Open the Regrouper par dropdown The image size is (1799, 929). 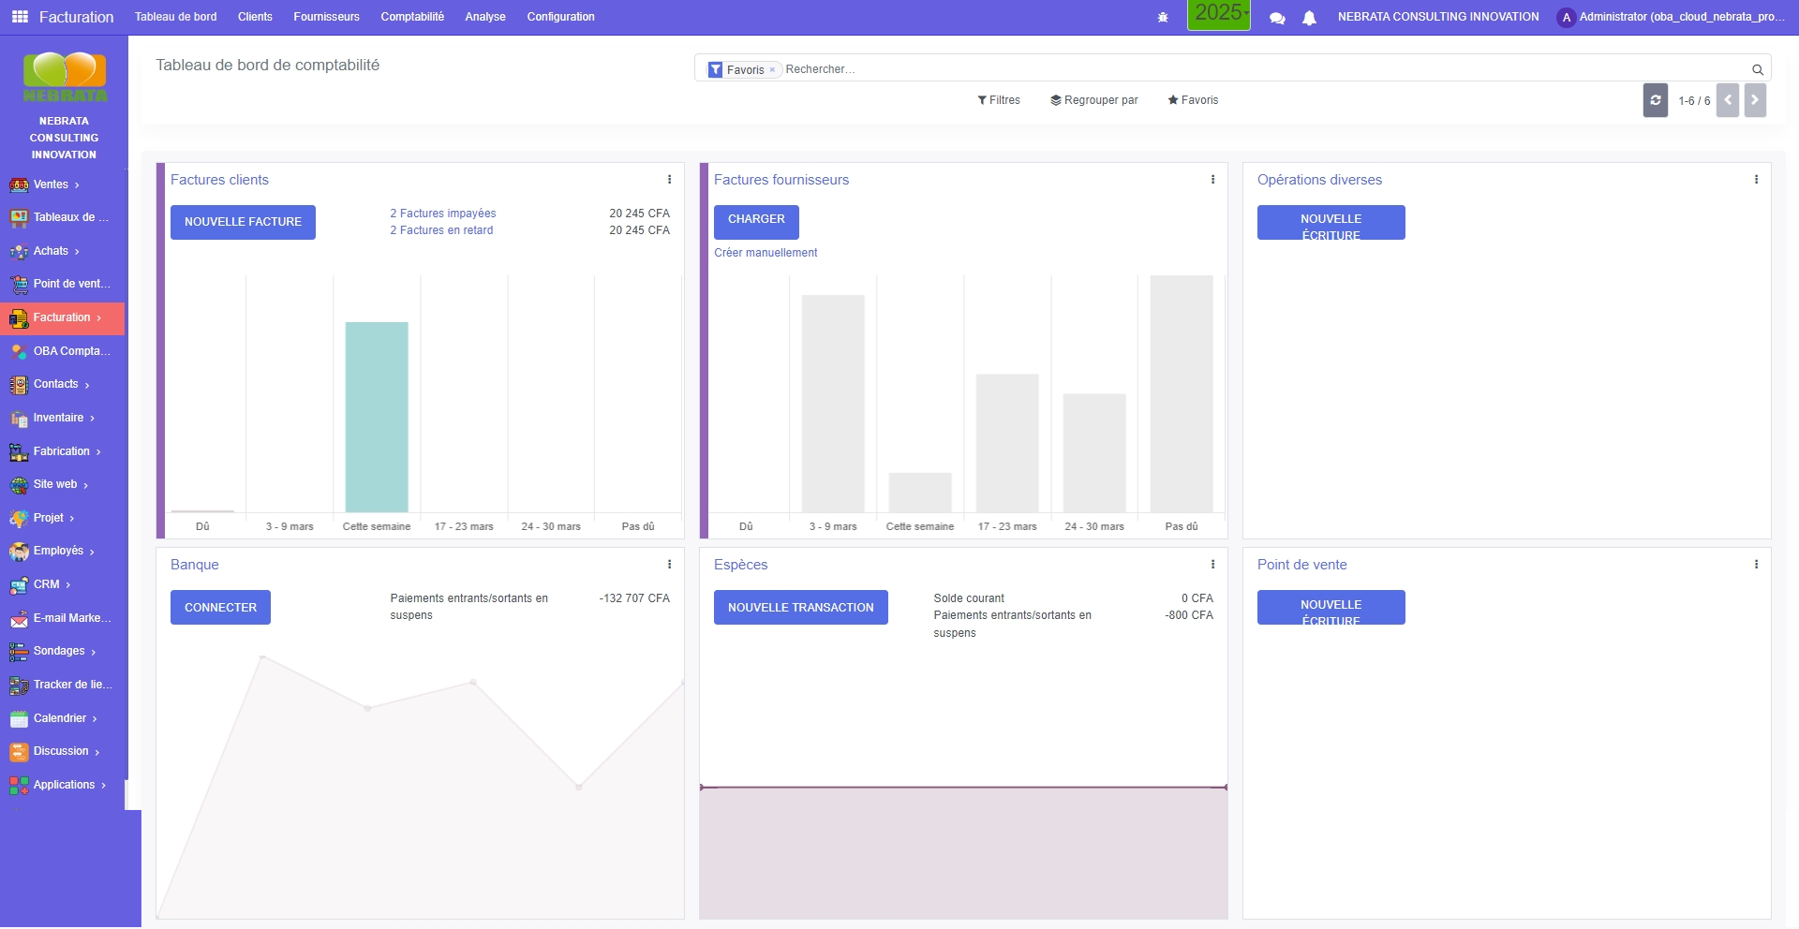coord(1094,100)
